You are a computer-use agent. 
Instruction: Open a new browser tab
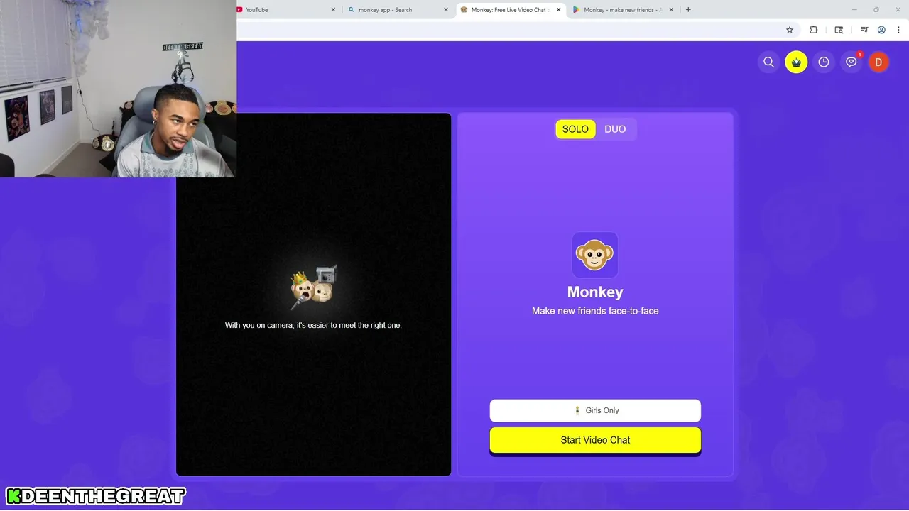(688, 10)
